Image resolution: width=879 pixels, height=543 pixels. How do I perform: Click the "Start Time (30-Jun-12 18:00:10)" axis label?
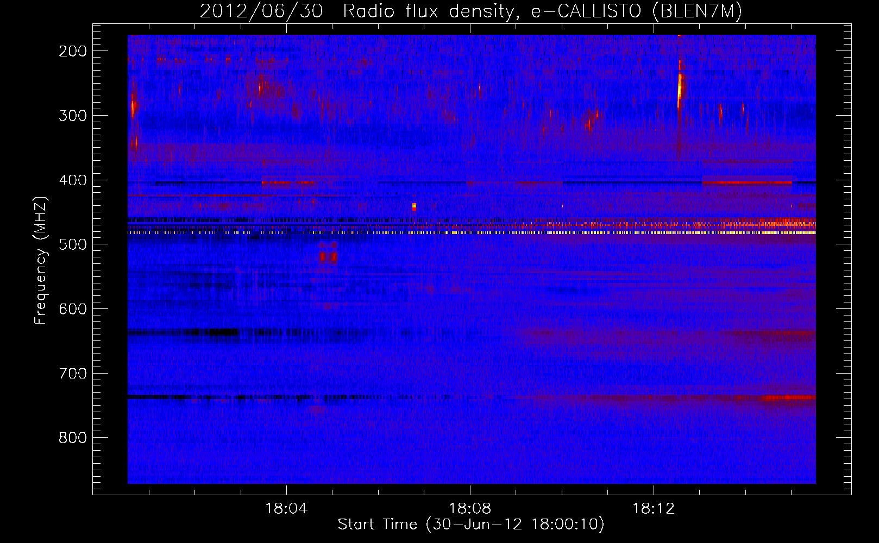click(470, 525)
